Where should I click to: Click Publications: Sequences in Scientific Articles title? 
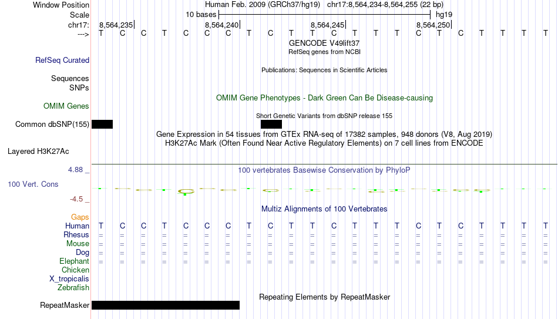pyautogui.click(x=324, y=70)
